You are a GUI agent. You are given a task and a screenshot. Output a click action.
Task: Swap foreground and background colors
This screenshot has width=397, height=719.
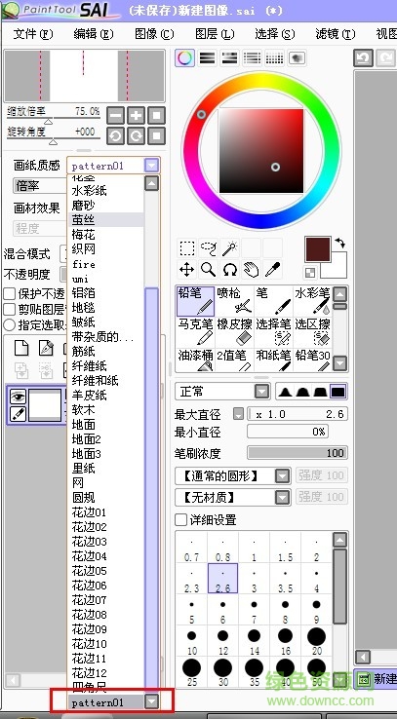coord(340,243)
